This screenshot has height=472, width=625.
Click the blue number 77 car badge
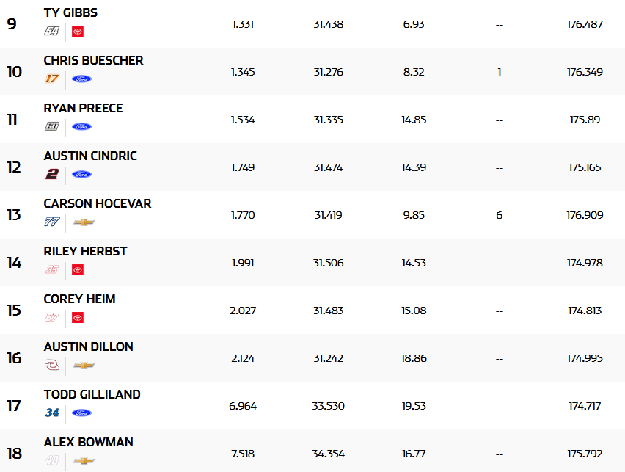51,222
